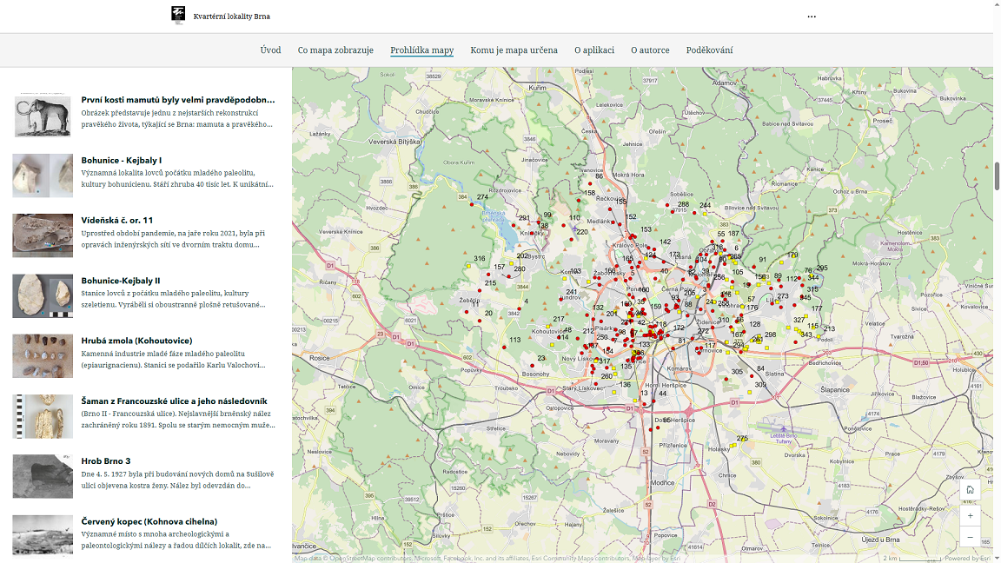Open the Vídeňská č. or. 11 entry
Viewport: 1001px width, 563px height.
click(116, 221)
